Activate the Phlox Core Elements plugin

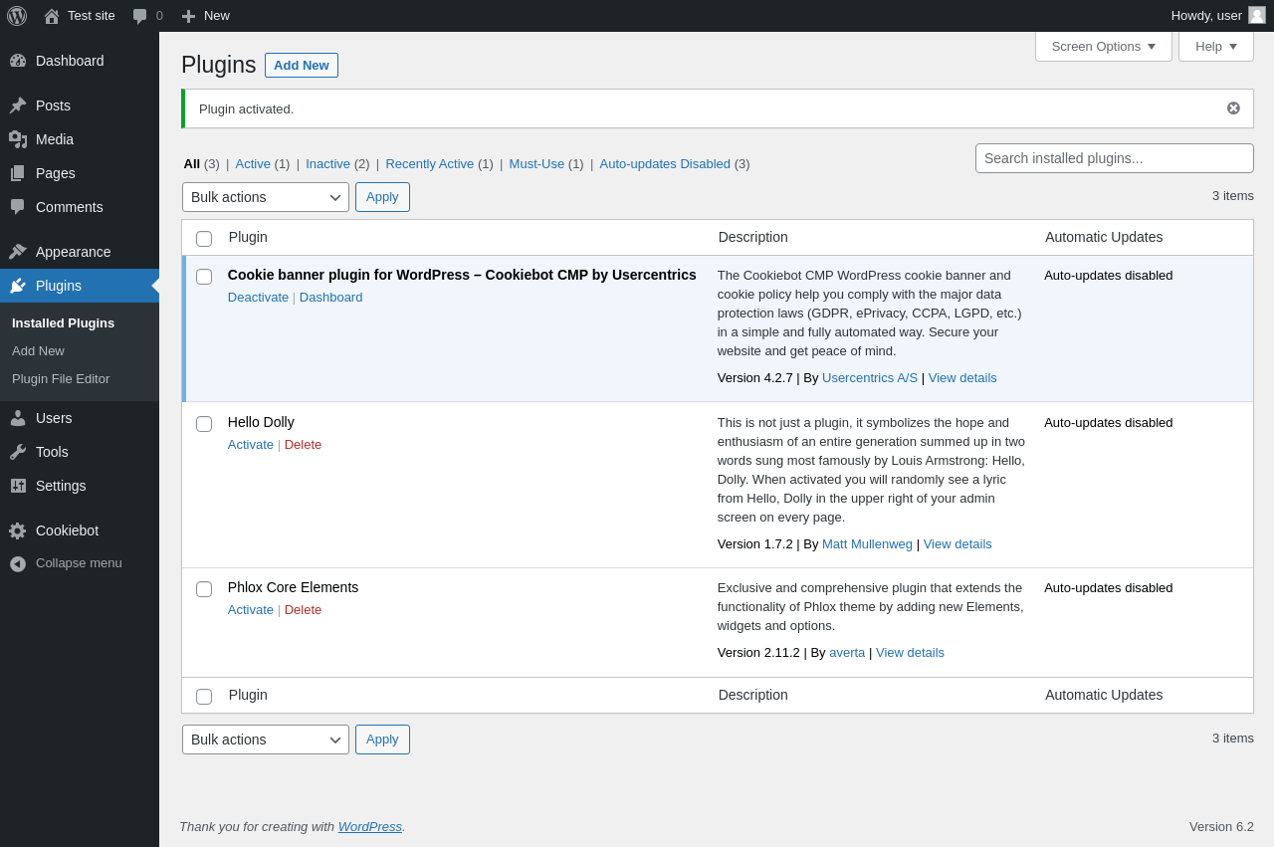pos(251,609)
